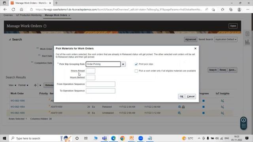Click progress indicator for WO-002-1054
253x142 pixels.
(204, 107)
